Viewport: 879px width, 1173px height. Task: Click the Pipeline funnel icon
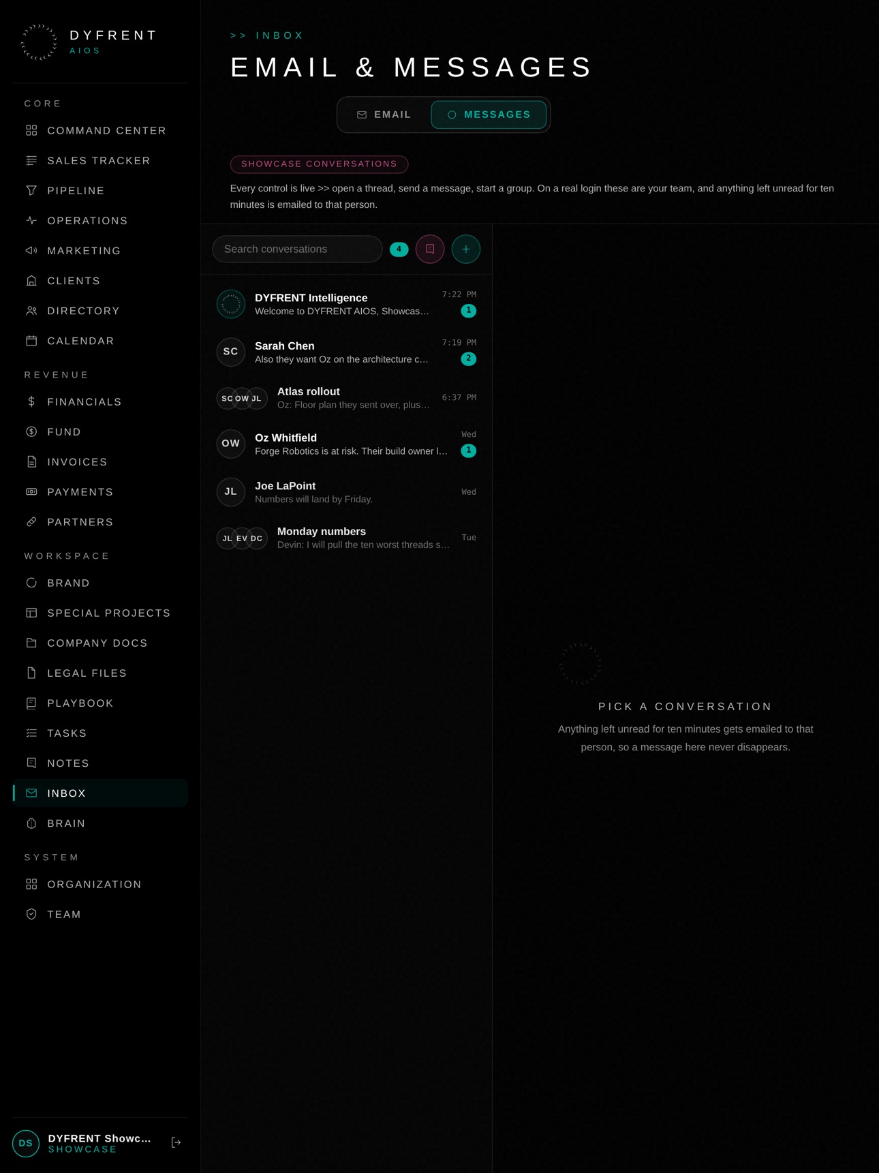(x=31, y=190)
